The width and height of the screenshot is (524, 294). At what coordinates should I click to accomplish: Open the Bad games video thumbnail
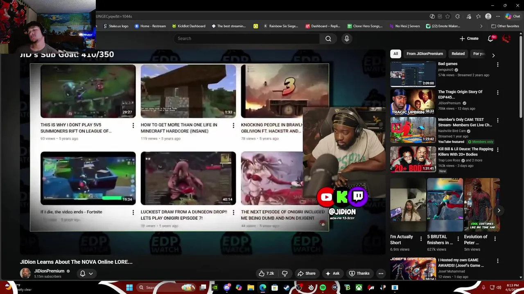[x=413, y=74]
